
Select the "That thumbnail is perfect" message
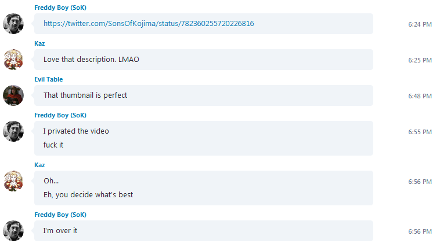pyautogui.click(x=85, y=95)
